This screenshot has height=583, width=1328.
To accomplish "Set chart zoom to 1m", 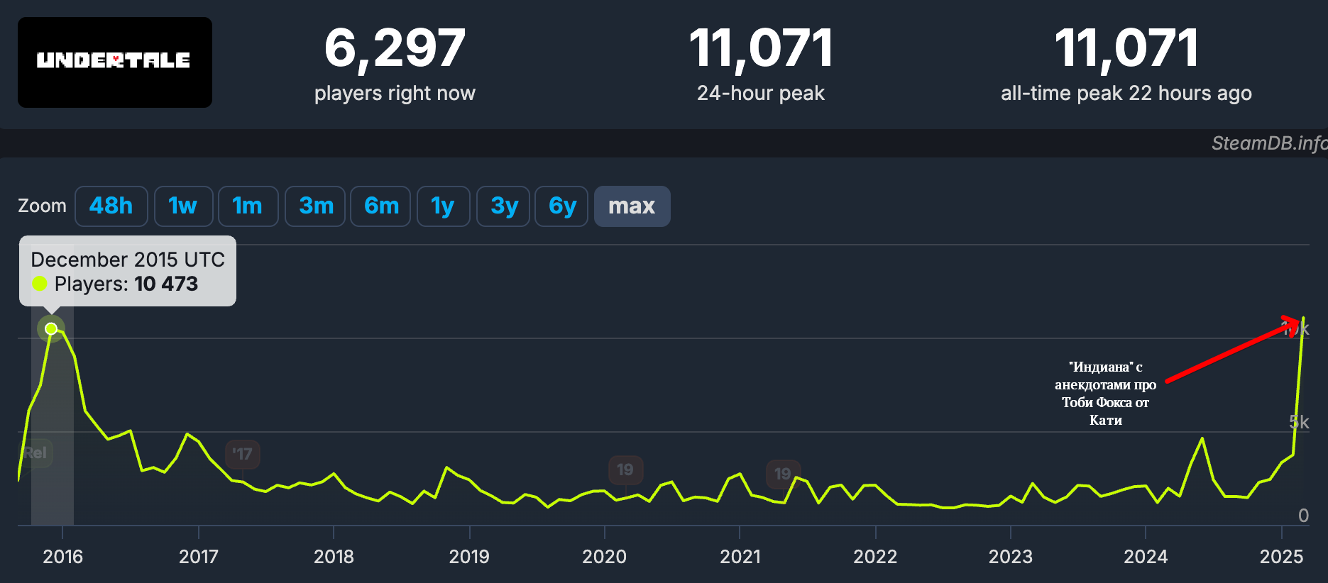I will 248,206.
